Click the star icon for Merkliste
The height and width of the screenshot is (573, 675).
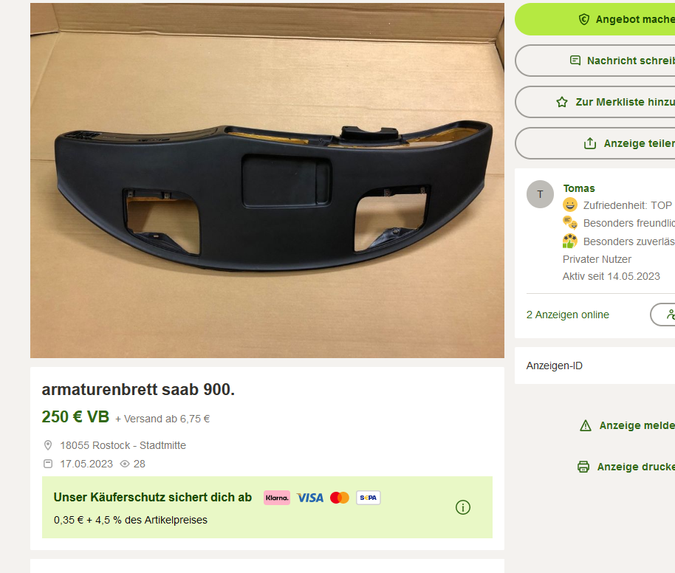coord(562,102)
